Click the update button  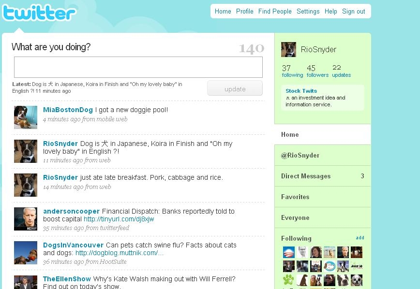235,88
